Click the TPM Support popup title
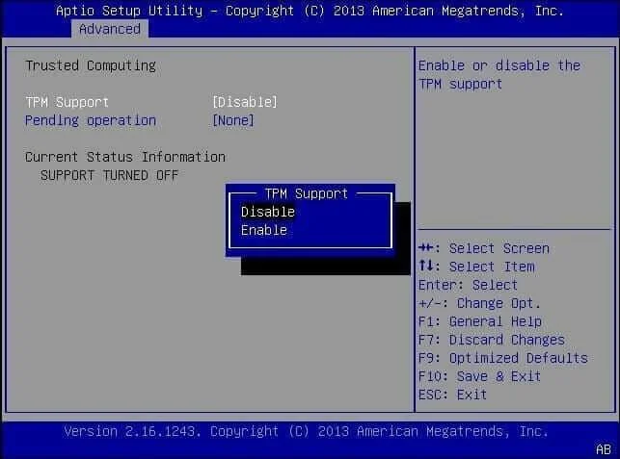The width and height of the screenshot is (620, 459). click(x=307, y=193)
